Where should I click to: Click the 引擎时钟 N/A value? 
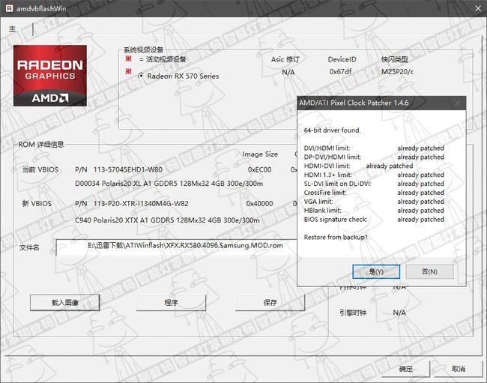click(399, 313)
